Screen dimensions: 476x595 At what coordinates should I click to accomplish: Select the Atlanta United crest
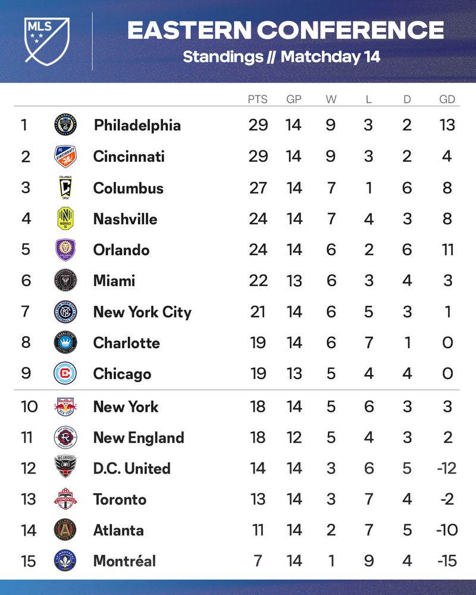(x=65, y=530)
